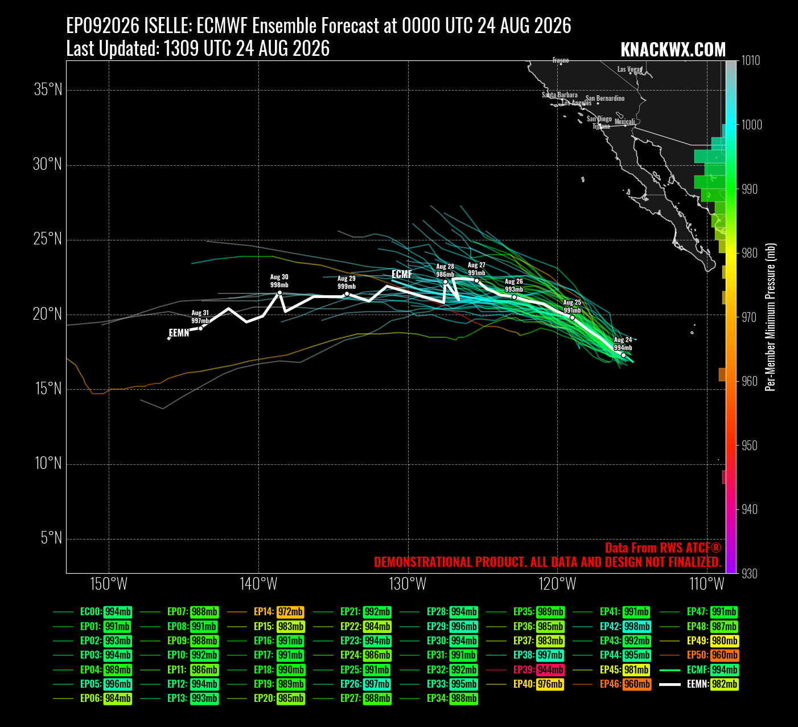
Task: Click the EEMN mean track label
Action: click(179, 333)
